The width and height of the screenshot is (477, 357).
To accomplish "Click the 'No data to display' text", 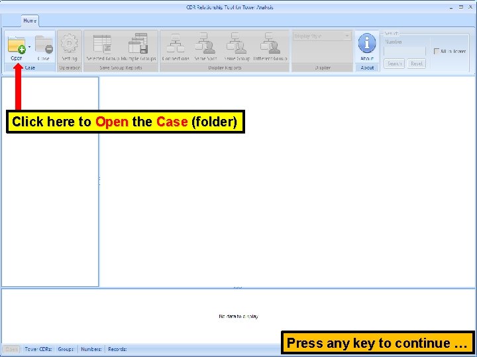I will pyautogui.click(x=238, y=317).
